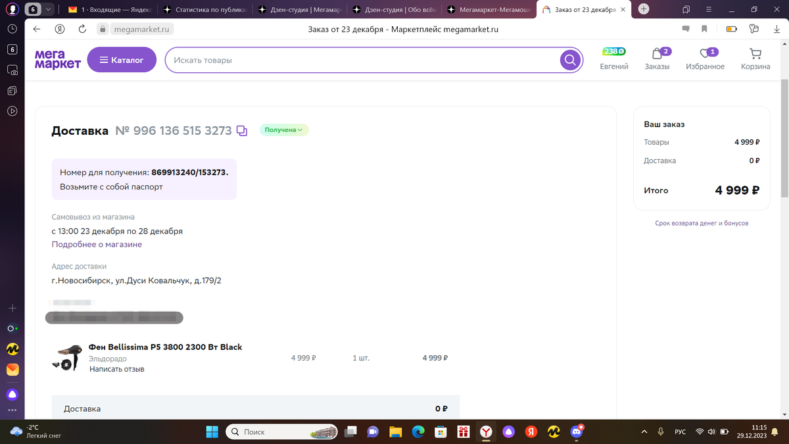Click the Эльдорадо seller name

pos(108,358)
